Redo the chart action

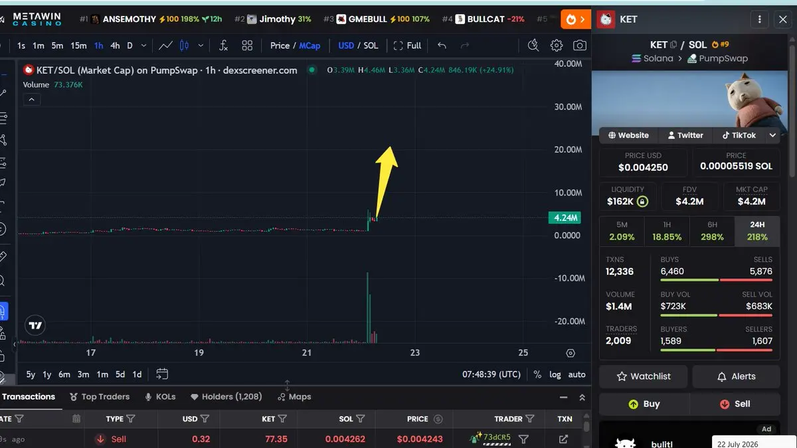coord(465,46)
